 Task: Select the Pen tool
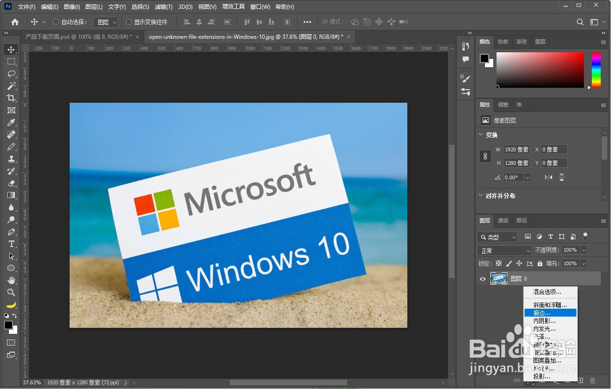click(x=11, y=232)
